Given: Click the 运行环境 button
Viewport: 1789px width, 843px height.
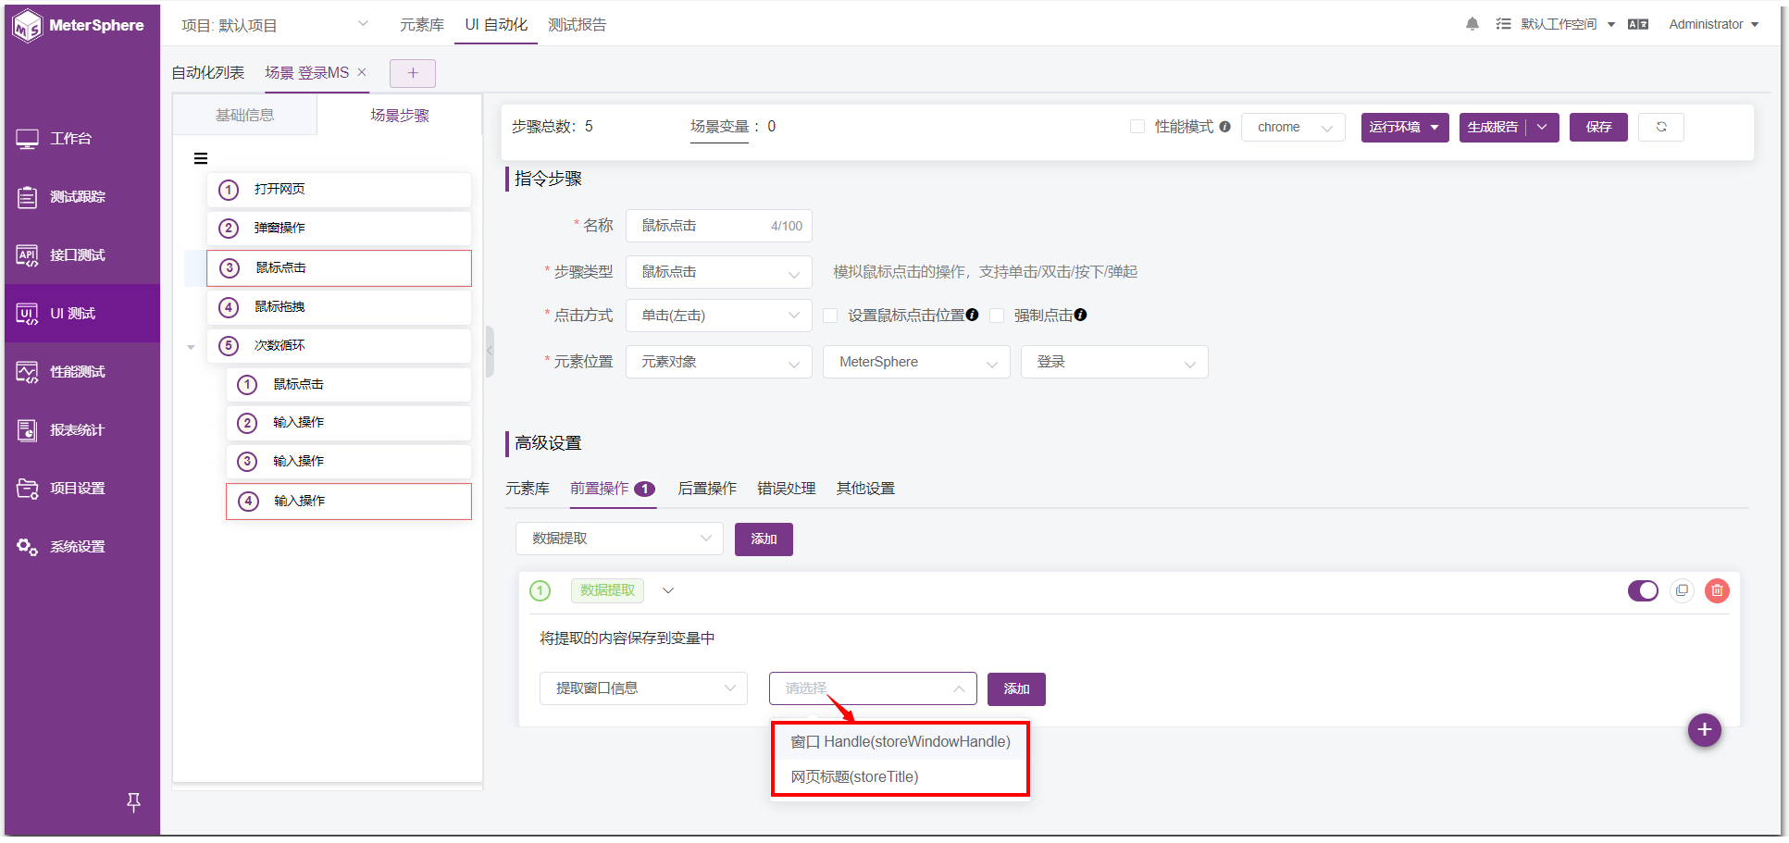Looking at the screenshot, I should (x=1405, y=127).
